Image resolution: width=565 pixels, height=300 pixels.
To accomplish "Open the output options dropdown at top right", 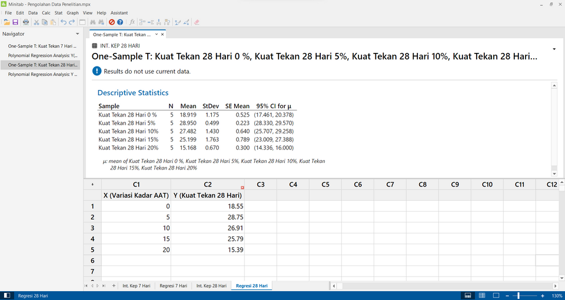I will pos(554,49).
